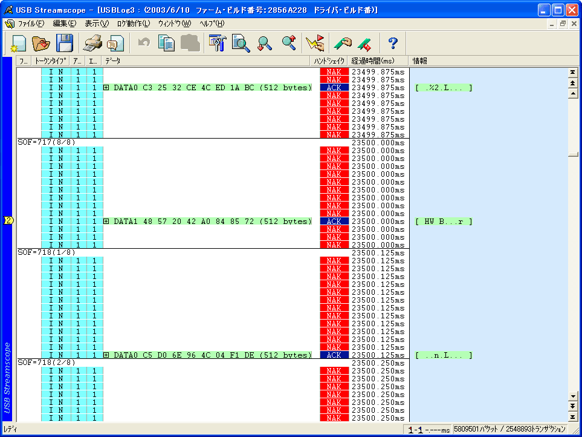Expand the DATA0 C5 D0 6E 96 packet row
The width and height of the screenshot is (582, 437).
click(106, 355)
